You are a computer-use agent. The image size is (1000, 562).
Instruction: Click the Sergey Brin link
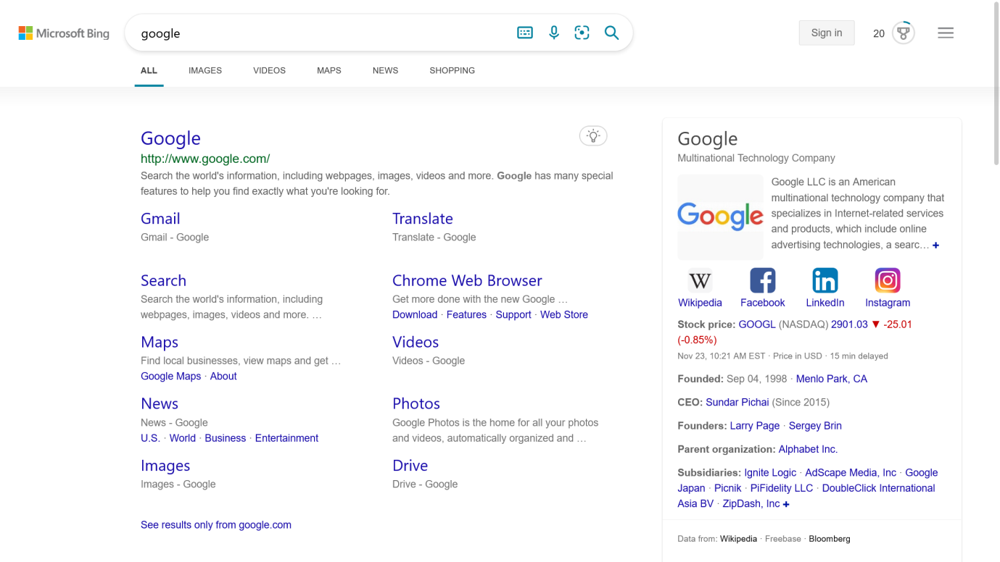point(815,426)
